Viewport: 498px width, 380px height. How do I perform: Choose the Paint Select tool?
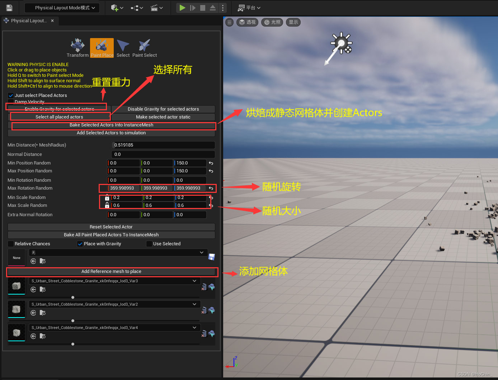point(144,48)
